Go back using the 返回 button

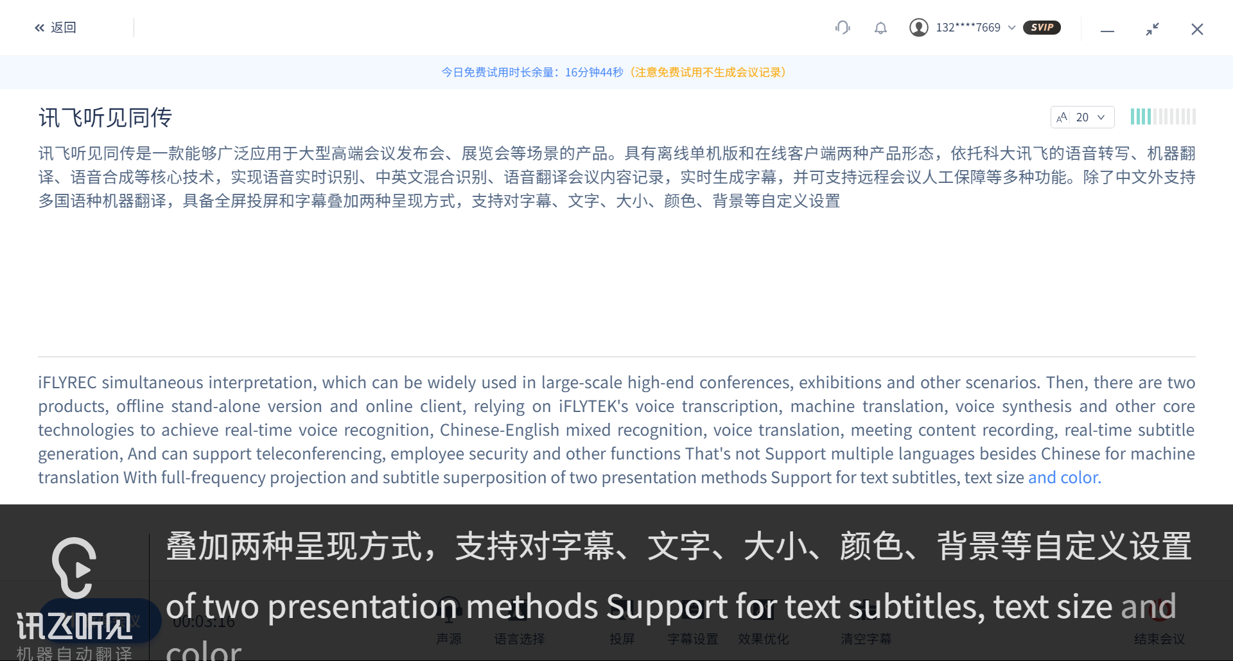tap(55, 28)
